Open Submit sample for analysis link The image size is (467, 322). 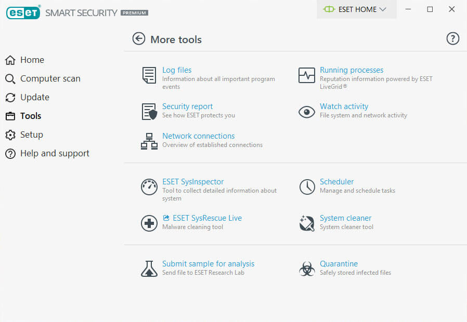pyautogui.click(x=208, y=264)
